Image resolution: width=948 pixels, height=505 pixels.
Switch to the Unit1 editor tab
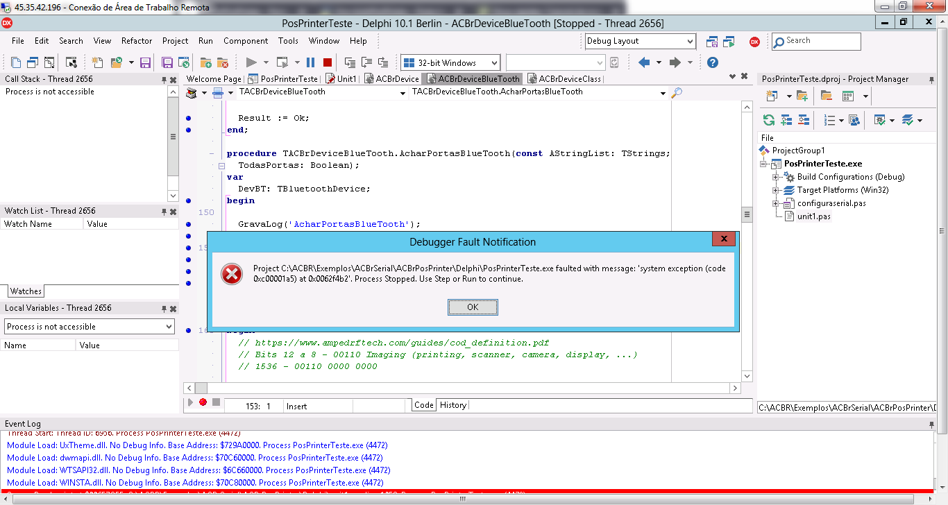pos(341,79)
